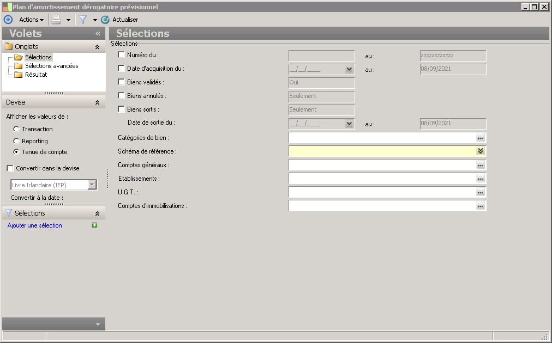This screenshot has height=343, width=552.
Task: Open Etablissements ellipsis browse button
Action: pos(481,179)
